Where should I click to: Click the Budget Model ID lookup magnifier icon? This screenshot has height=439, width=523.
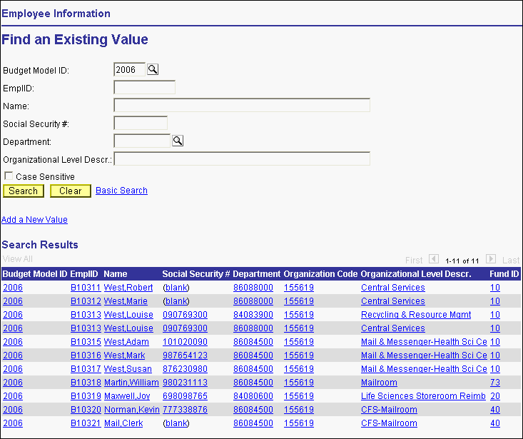(153, 69)
